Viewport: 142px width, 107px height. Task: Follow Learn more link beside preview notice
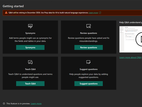coord(36,104)
